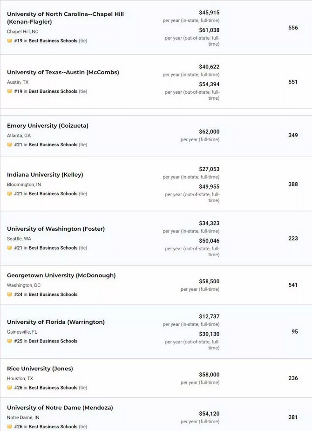Image resolution: width=312 pixels, height=431 pixels.
Task: Select Indiana University (Kelley) school name
Action: tap(45, 175)
